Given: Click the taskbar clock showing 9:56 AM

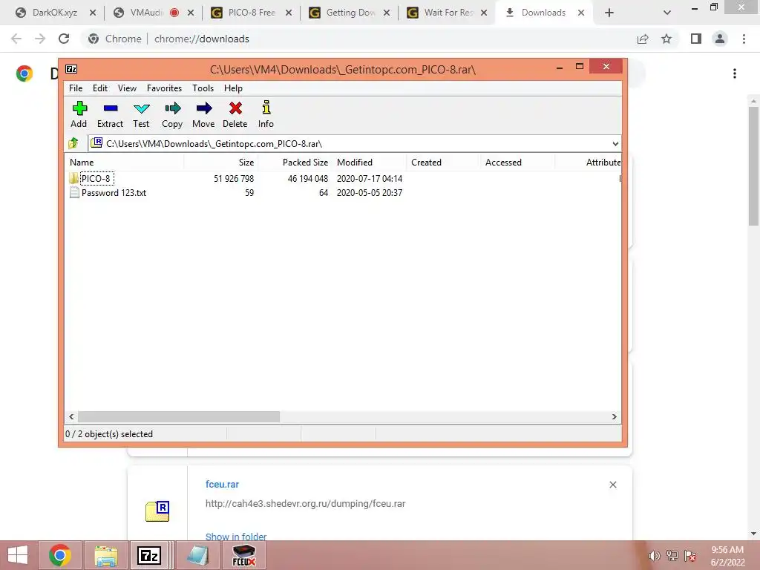Looking at the screenshot, I should (727, 555).
